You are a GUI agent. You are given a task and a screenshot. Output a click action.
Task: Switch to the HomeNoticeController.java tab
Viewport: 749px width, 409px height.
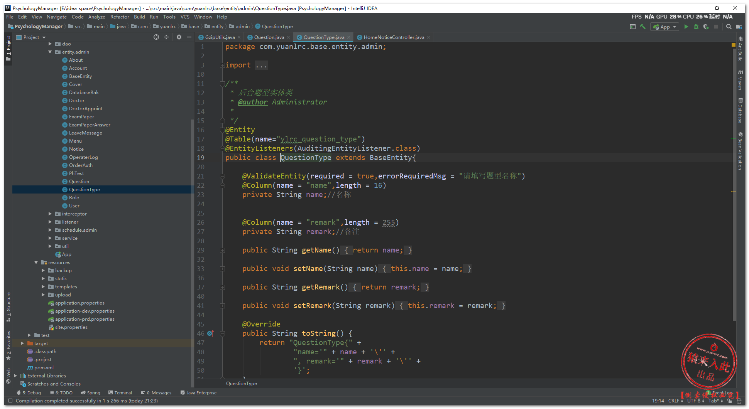(x=394, y=37)
